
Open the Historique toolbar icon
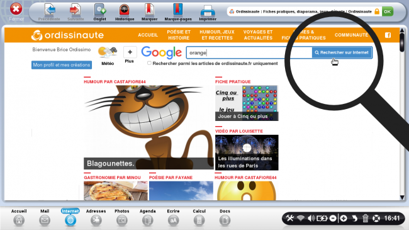tap(125, 11)
